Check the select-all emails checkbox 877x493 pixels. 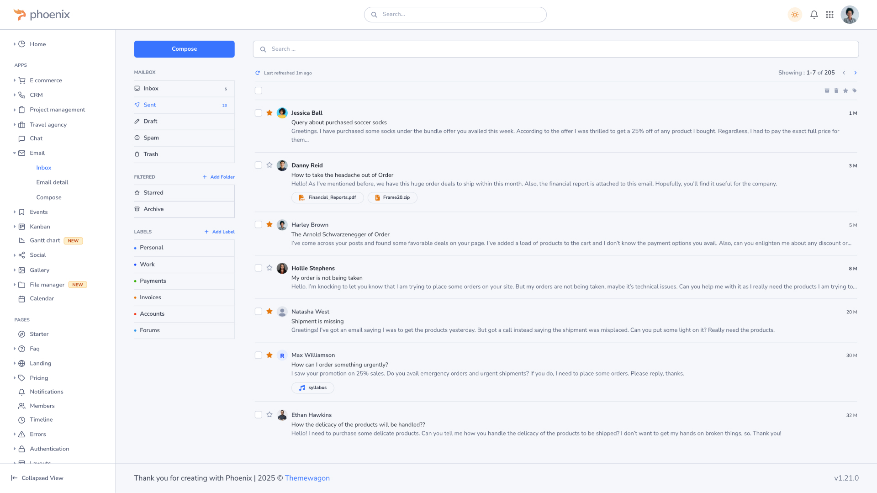click(x=259, y=91)
